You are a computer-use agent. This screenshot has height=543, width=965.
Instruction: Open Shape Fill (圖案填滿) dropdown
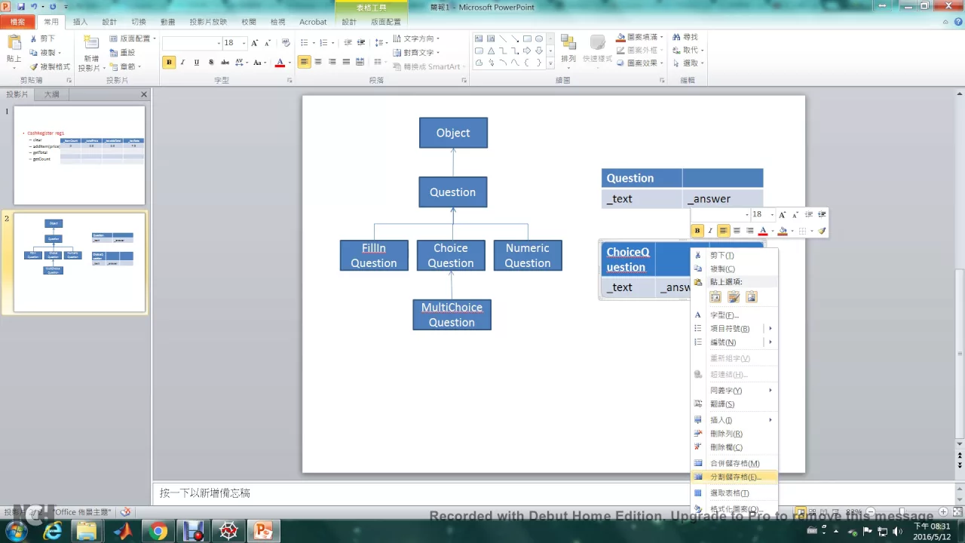click(639, 37)
